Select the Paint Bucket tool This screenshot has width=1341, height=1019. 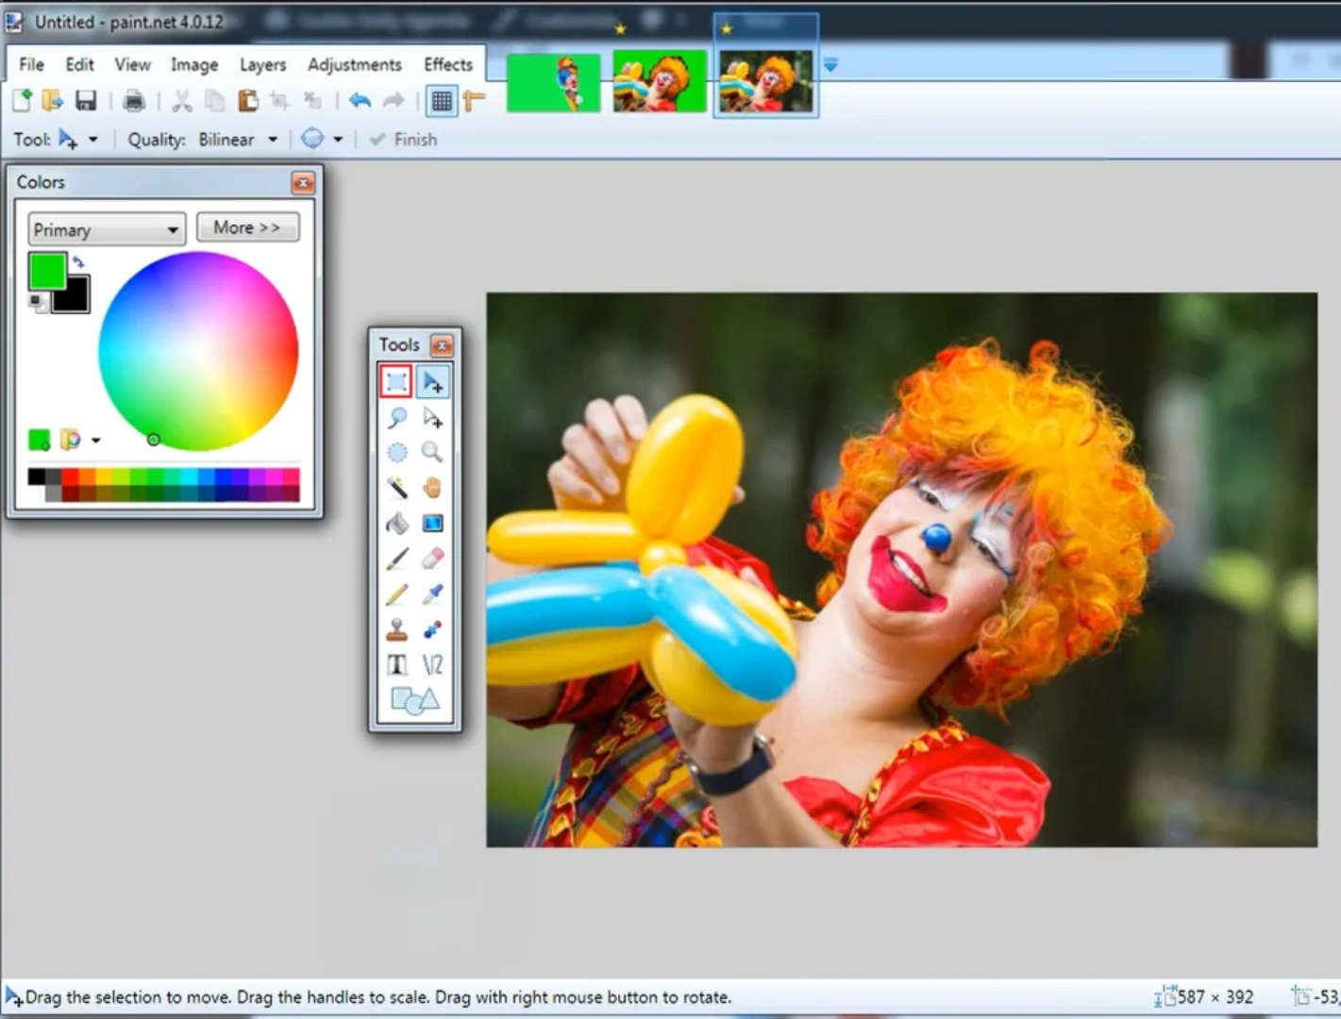pyautogui.click(x=396, y=523)
